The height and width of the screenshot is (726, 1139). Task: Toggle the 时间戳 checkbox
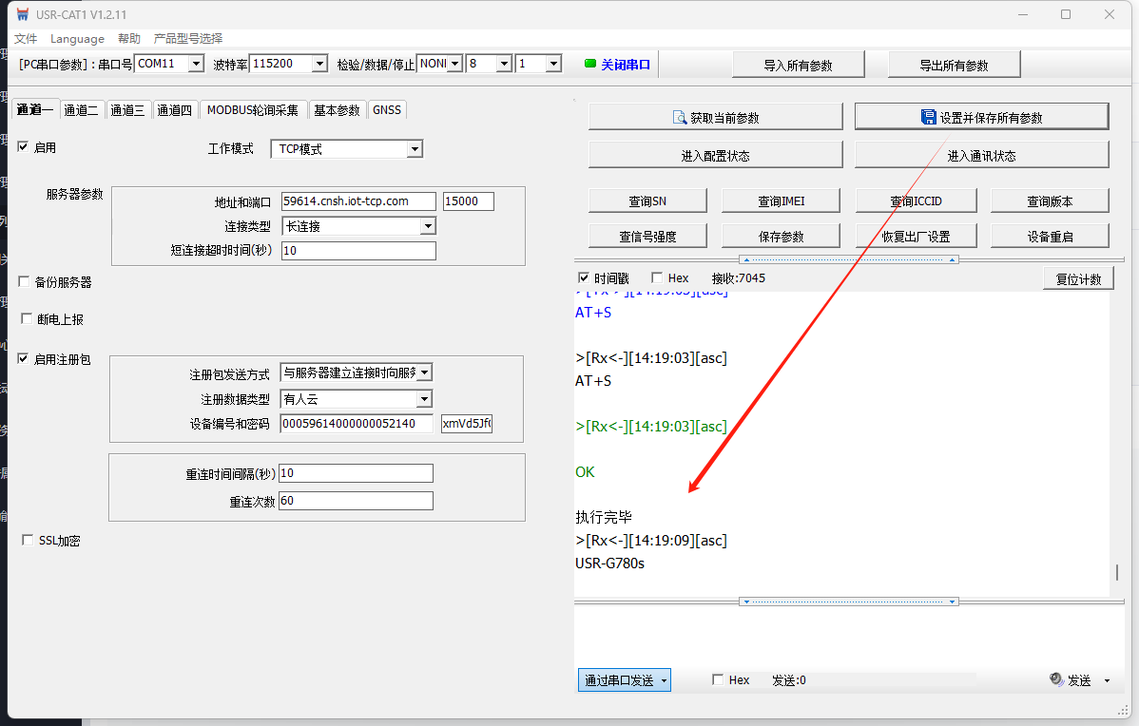click(584, 278)
